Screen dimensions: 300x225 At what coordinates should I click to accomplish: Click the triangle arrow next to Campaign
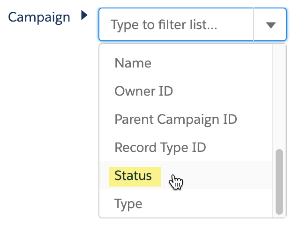pyautogui.click(x=84, y=15)
